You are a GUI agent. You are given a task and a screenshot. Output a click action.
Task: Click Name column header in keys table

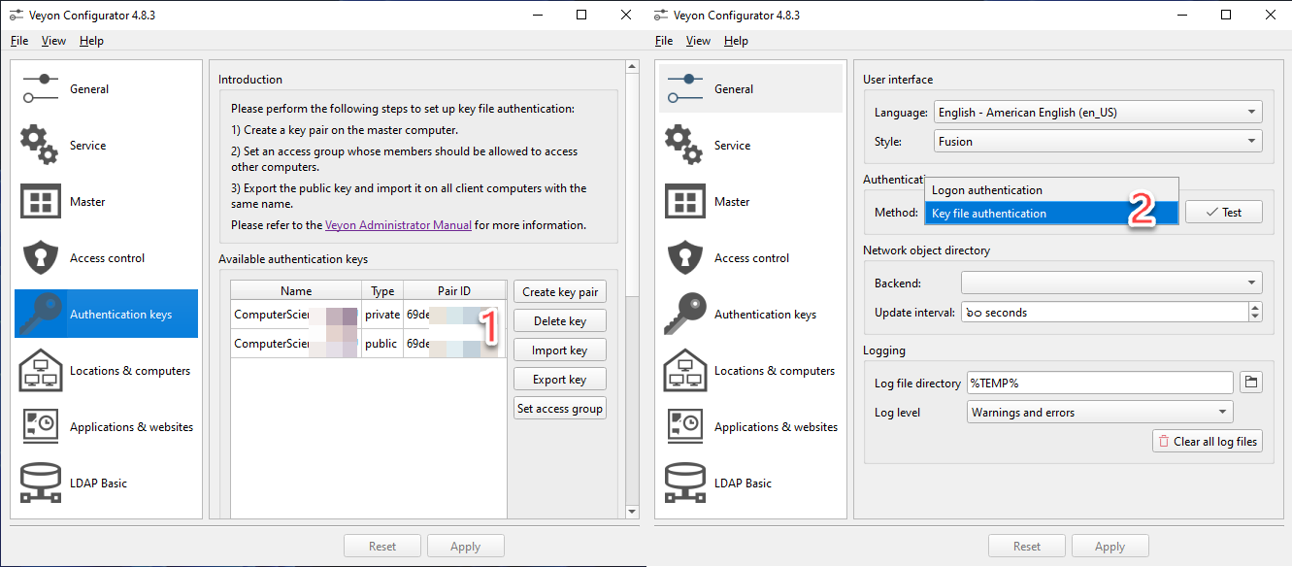tap(296, 291)
